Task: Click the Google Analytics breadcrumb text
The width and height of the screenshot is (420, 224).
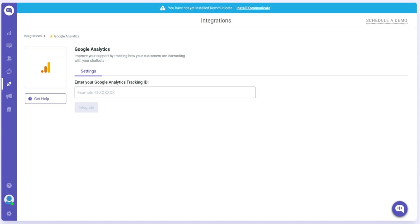Action: coord(67,36)
